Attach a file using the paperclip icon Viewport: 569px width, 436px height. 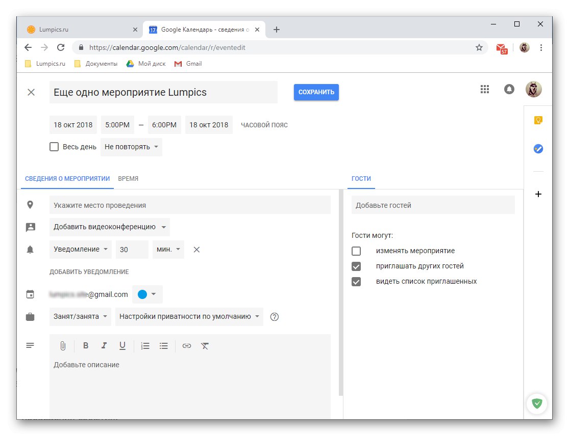[63, 345]
